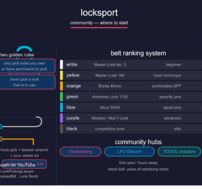
Task: Select 'Master Lock 140' cell
Action: 110,76
